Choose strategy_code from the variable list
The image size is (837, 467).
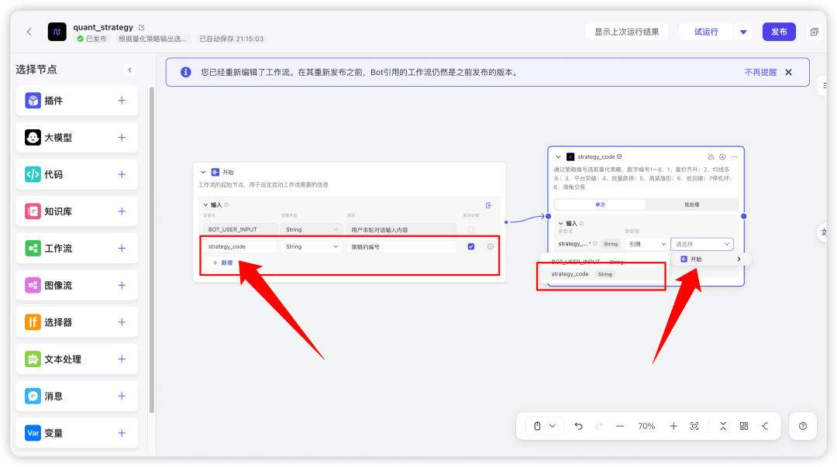pyautogui.click(x=601, y=274)
